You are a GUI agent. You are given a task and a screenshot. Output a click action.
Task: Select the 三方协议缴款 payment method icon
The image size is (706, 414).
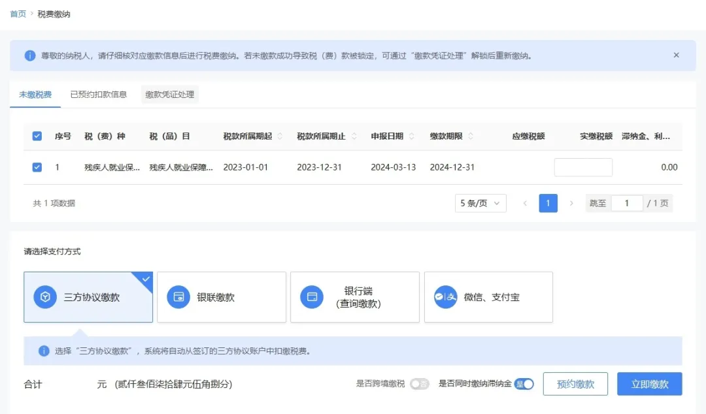point(45,296)
